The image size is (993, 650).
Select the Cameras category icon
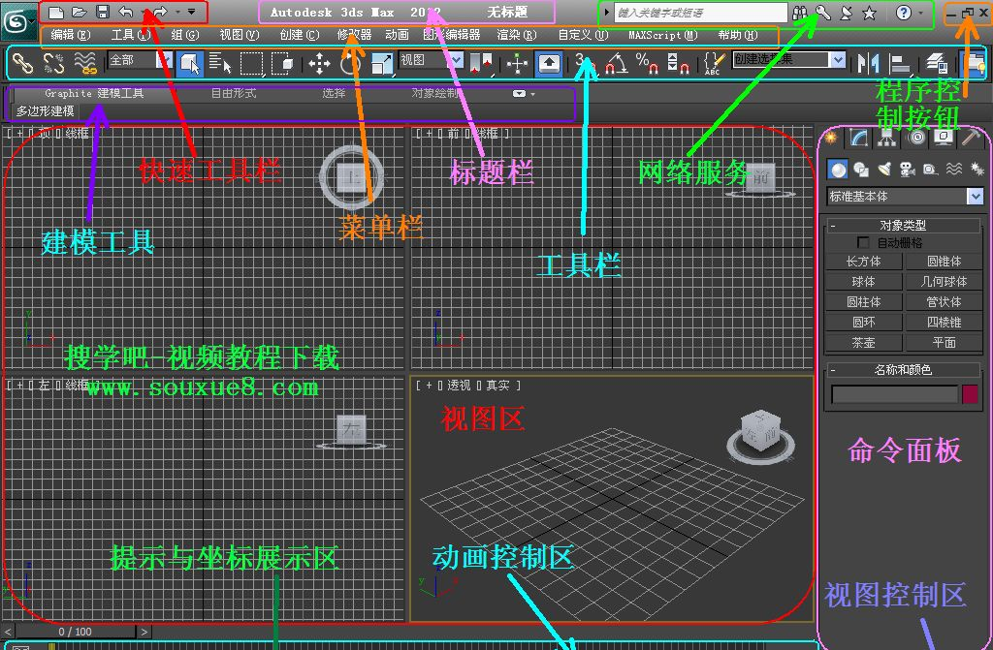(908, 169)
